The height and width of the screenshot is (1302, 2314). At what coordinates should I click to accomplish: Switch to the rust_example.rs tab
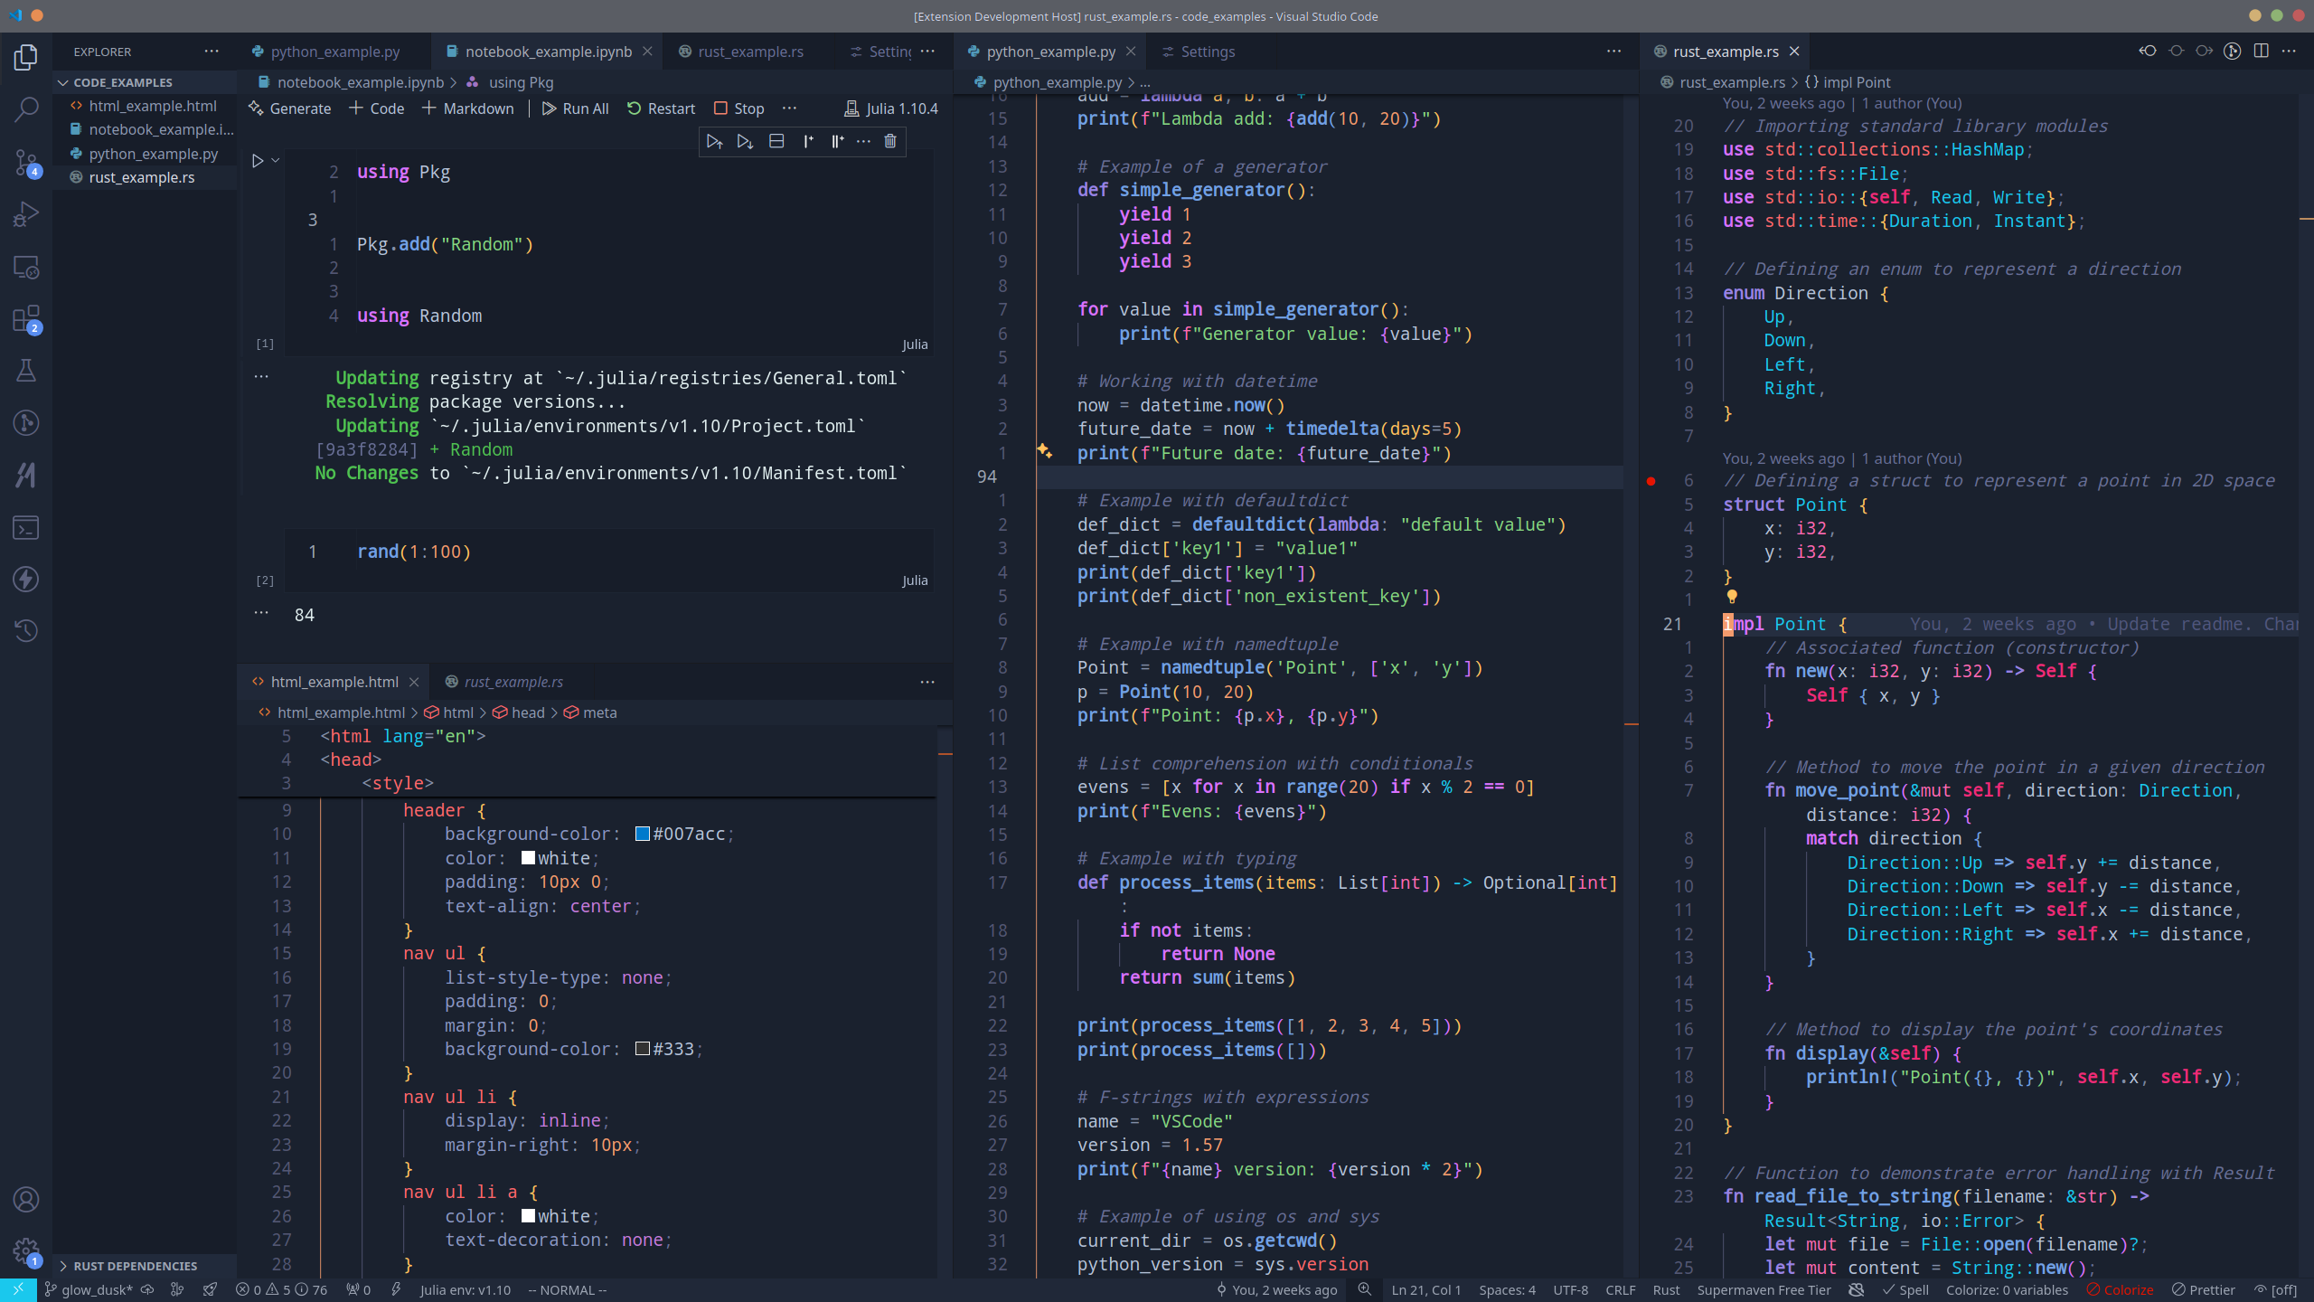click(748, 51)
